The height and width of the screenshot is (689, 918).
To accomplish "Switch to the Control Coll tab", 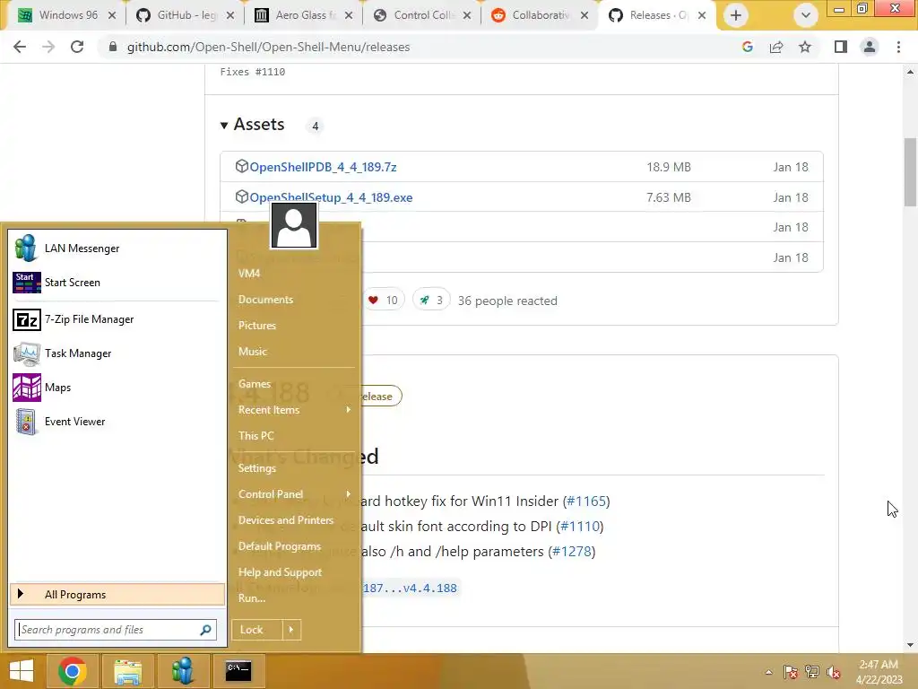I will (421, 15).
